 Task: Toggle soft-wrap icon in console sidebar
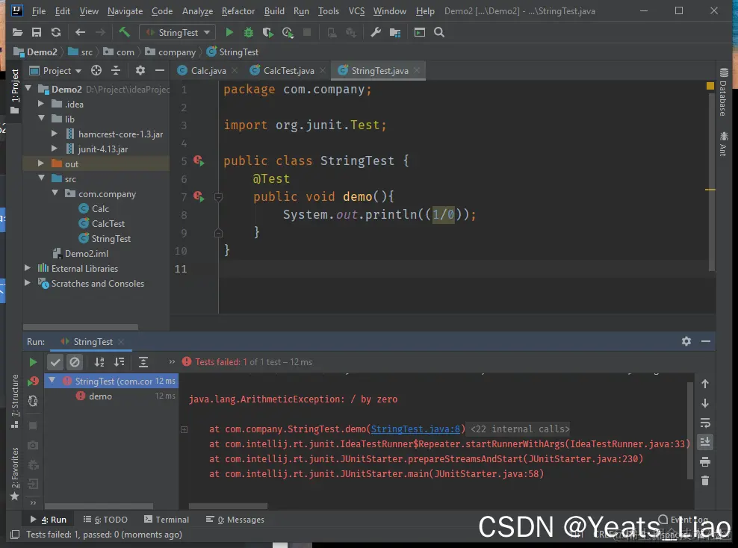click(x=705, y=423)
